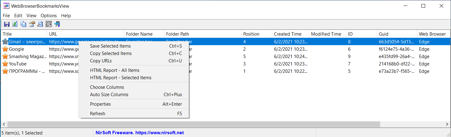Sort by the Created Time column header

click(288, 34)
